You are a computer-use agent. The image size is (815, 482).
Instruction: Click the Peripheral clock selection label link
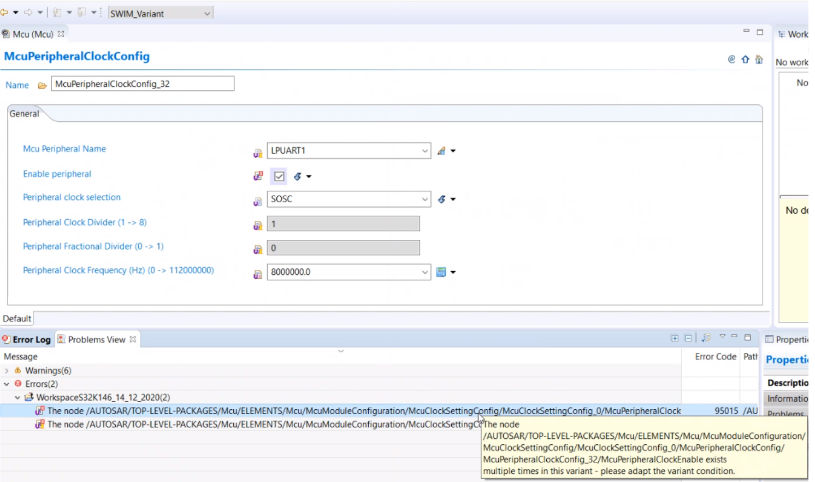tap(72, 197)
